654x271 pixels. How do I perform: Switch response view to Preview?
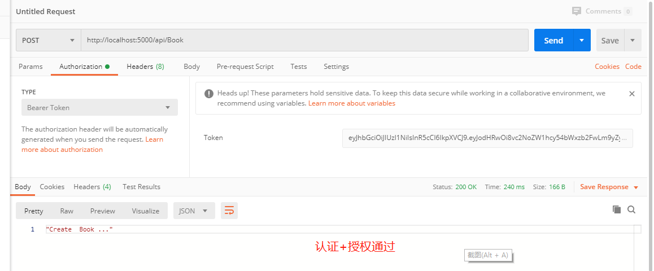103,211
